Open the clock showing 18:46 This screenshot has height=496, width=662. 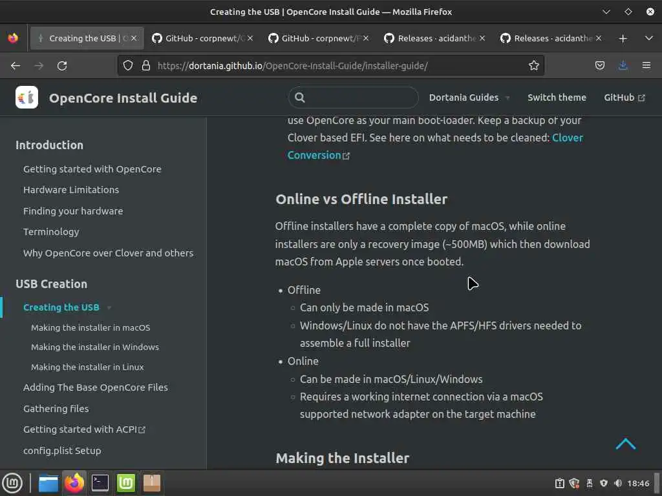638,483
